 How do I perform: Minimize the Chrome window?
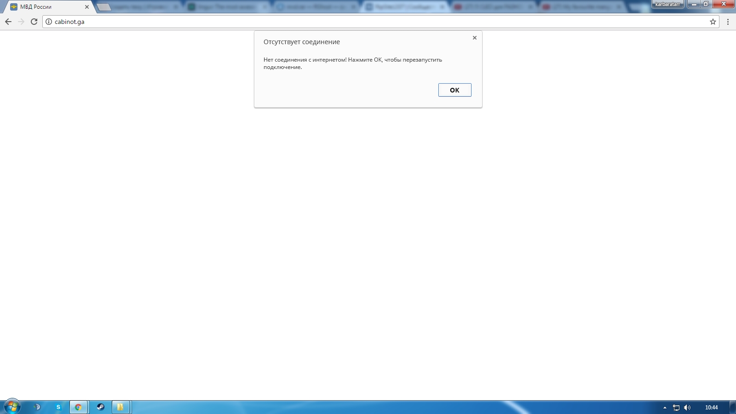(694, 4)
